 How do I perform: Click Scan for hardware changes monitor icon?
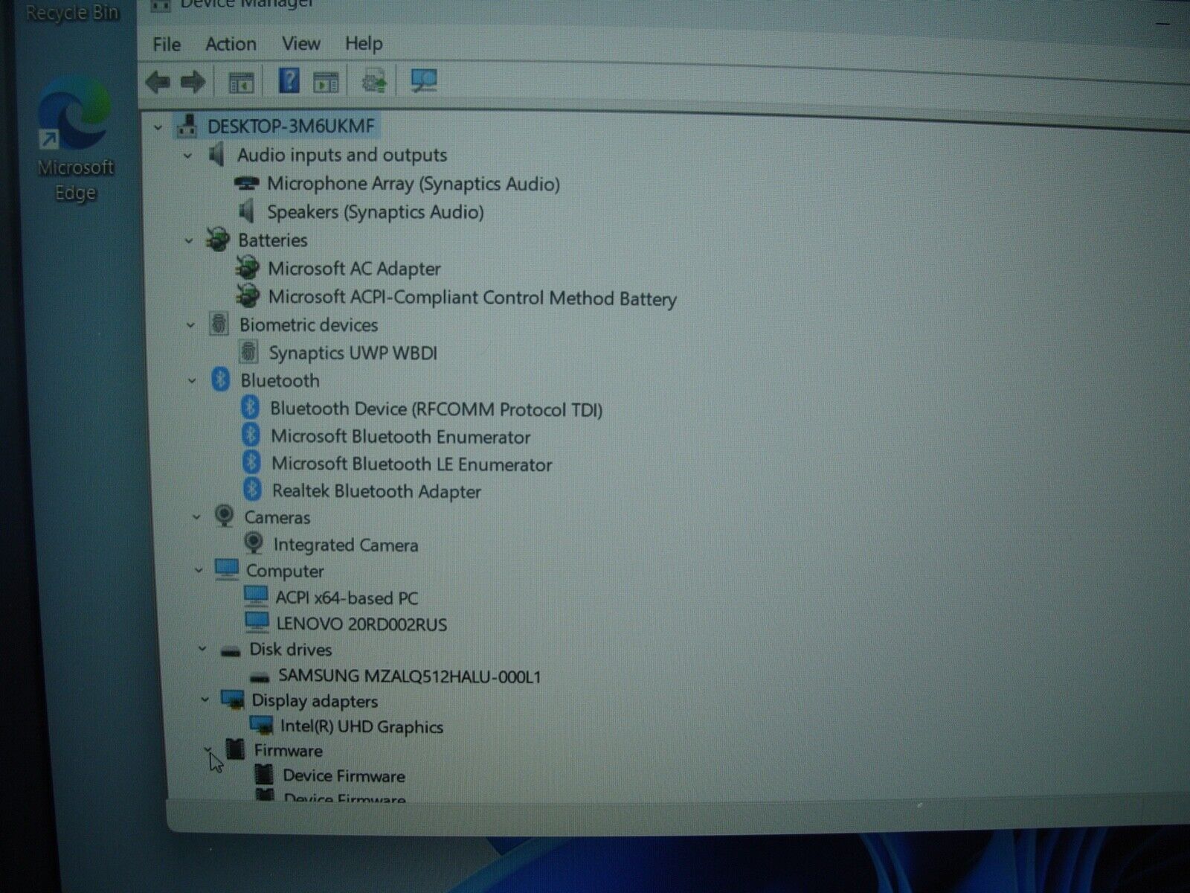coord(424,81)
